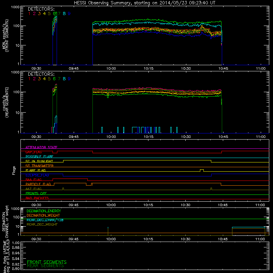Select cyan detector 8 in rear segments legend
Image resolution: width=273 pixels, height=273 pixels.
point(64,79)
